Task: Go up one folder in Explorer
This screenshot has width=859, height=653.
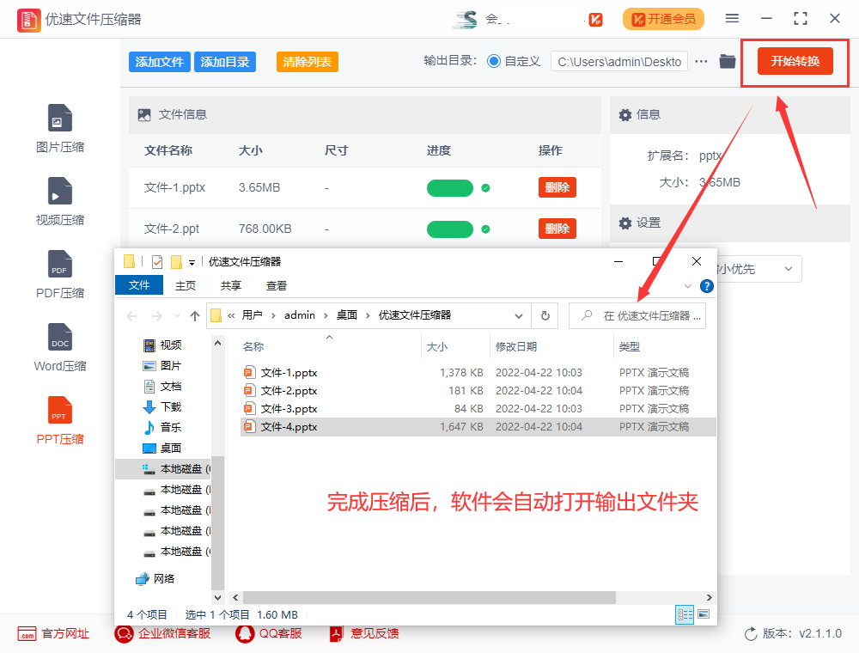Action: (x=194, y=316)
